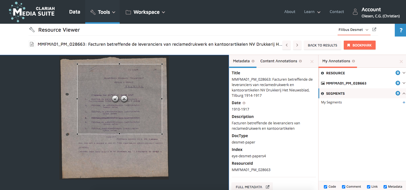Toggle the Comment checkbox
This screenshot has width=406, height=190.
[343, 187]
